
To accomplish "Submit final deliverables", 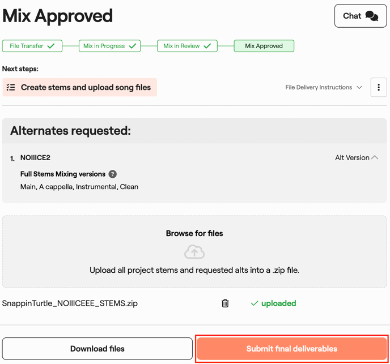I will click(x=292, y=349).
